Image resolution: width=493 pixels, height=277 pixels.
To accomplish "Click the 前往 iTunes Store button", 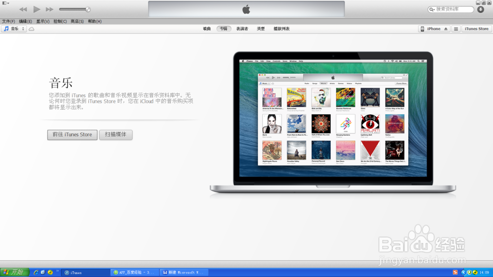I will pyautogui.click(x=72, y=135).
